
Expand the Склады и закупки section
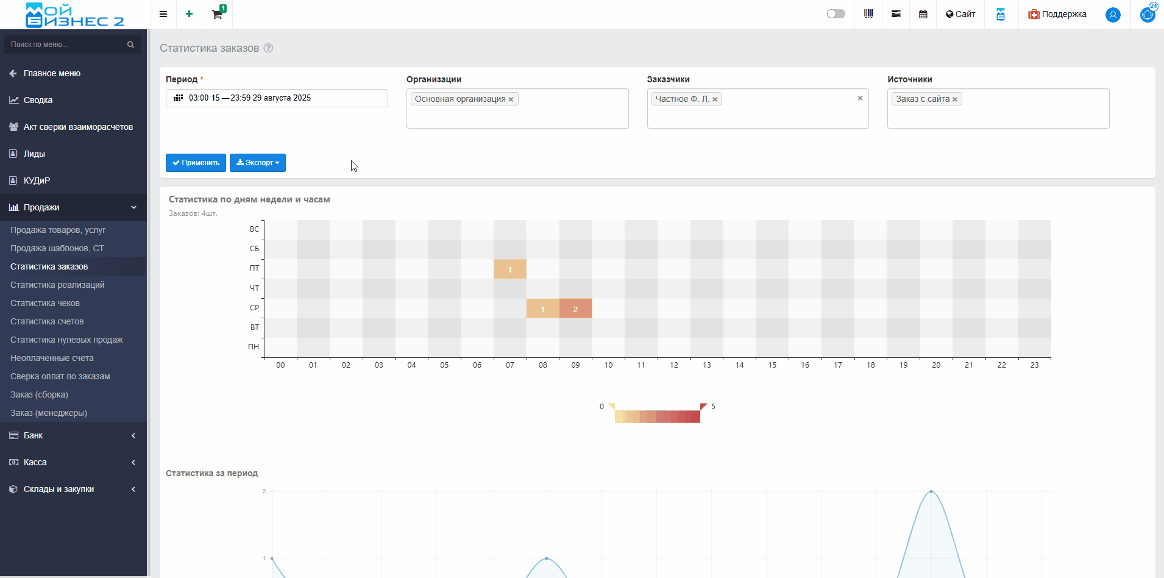click(73, 489)
